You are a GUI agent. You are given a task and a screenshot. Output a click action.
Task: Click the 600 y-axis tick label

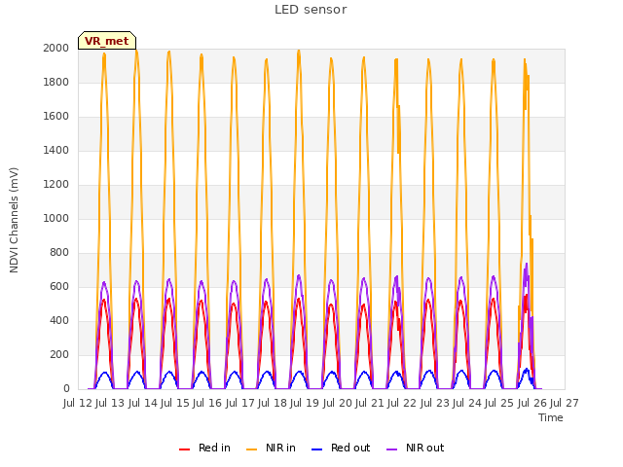coord(59,287)
